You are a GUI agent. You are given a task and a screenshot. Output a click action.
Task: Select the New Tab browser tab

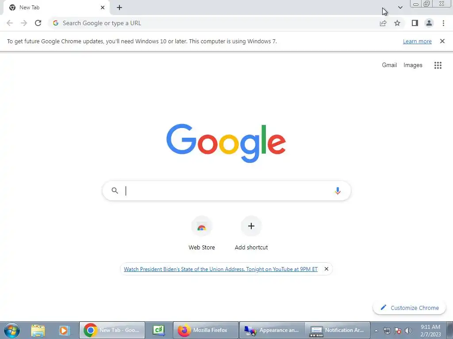tap(56, 8)
